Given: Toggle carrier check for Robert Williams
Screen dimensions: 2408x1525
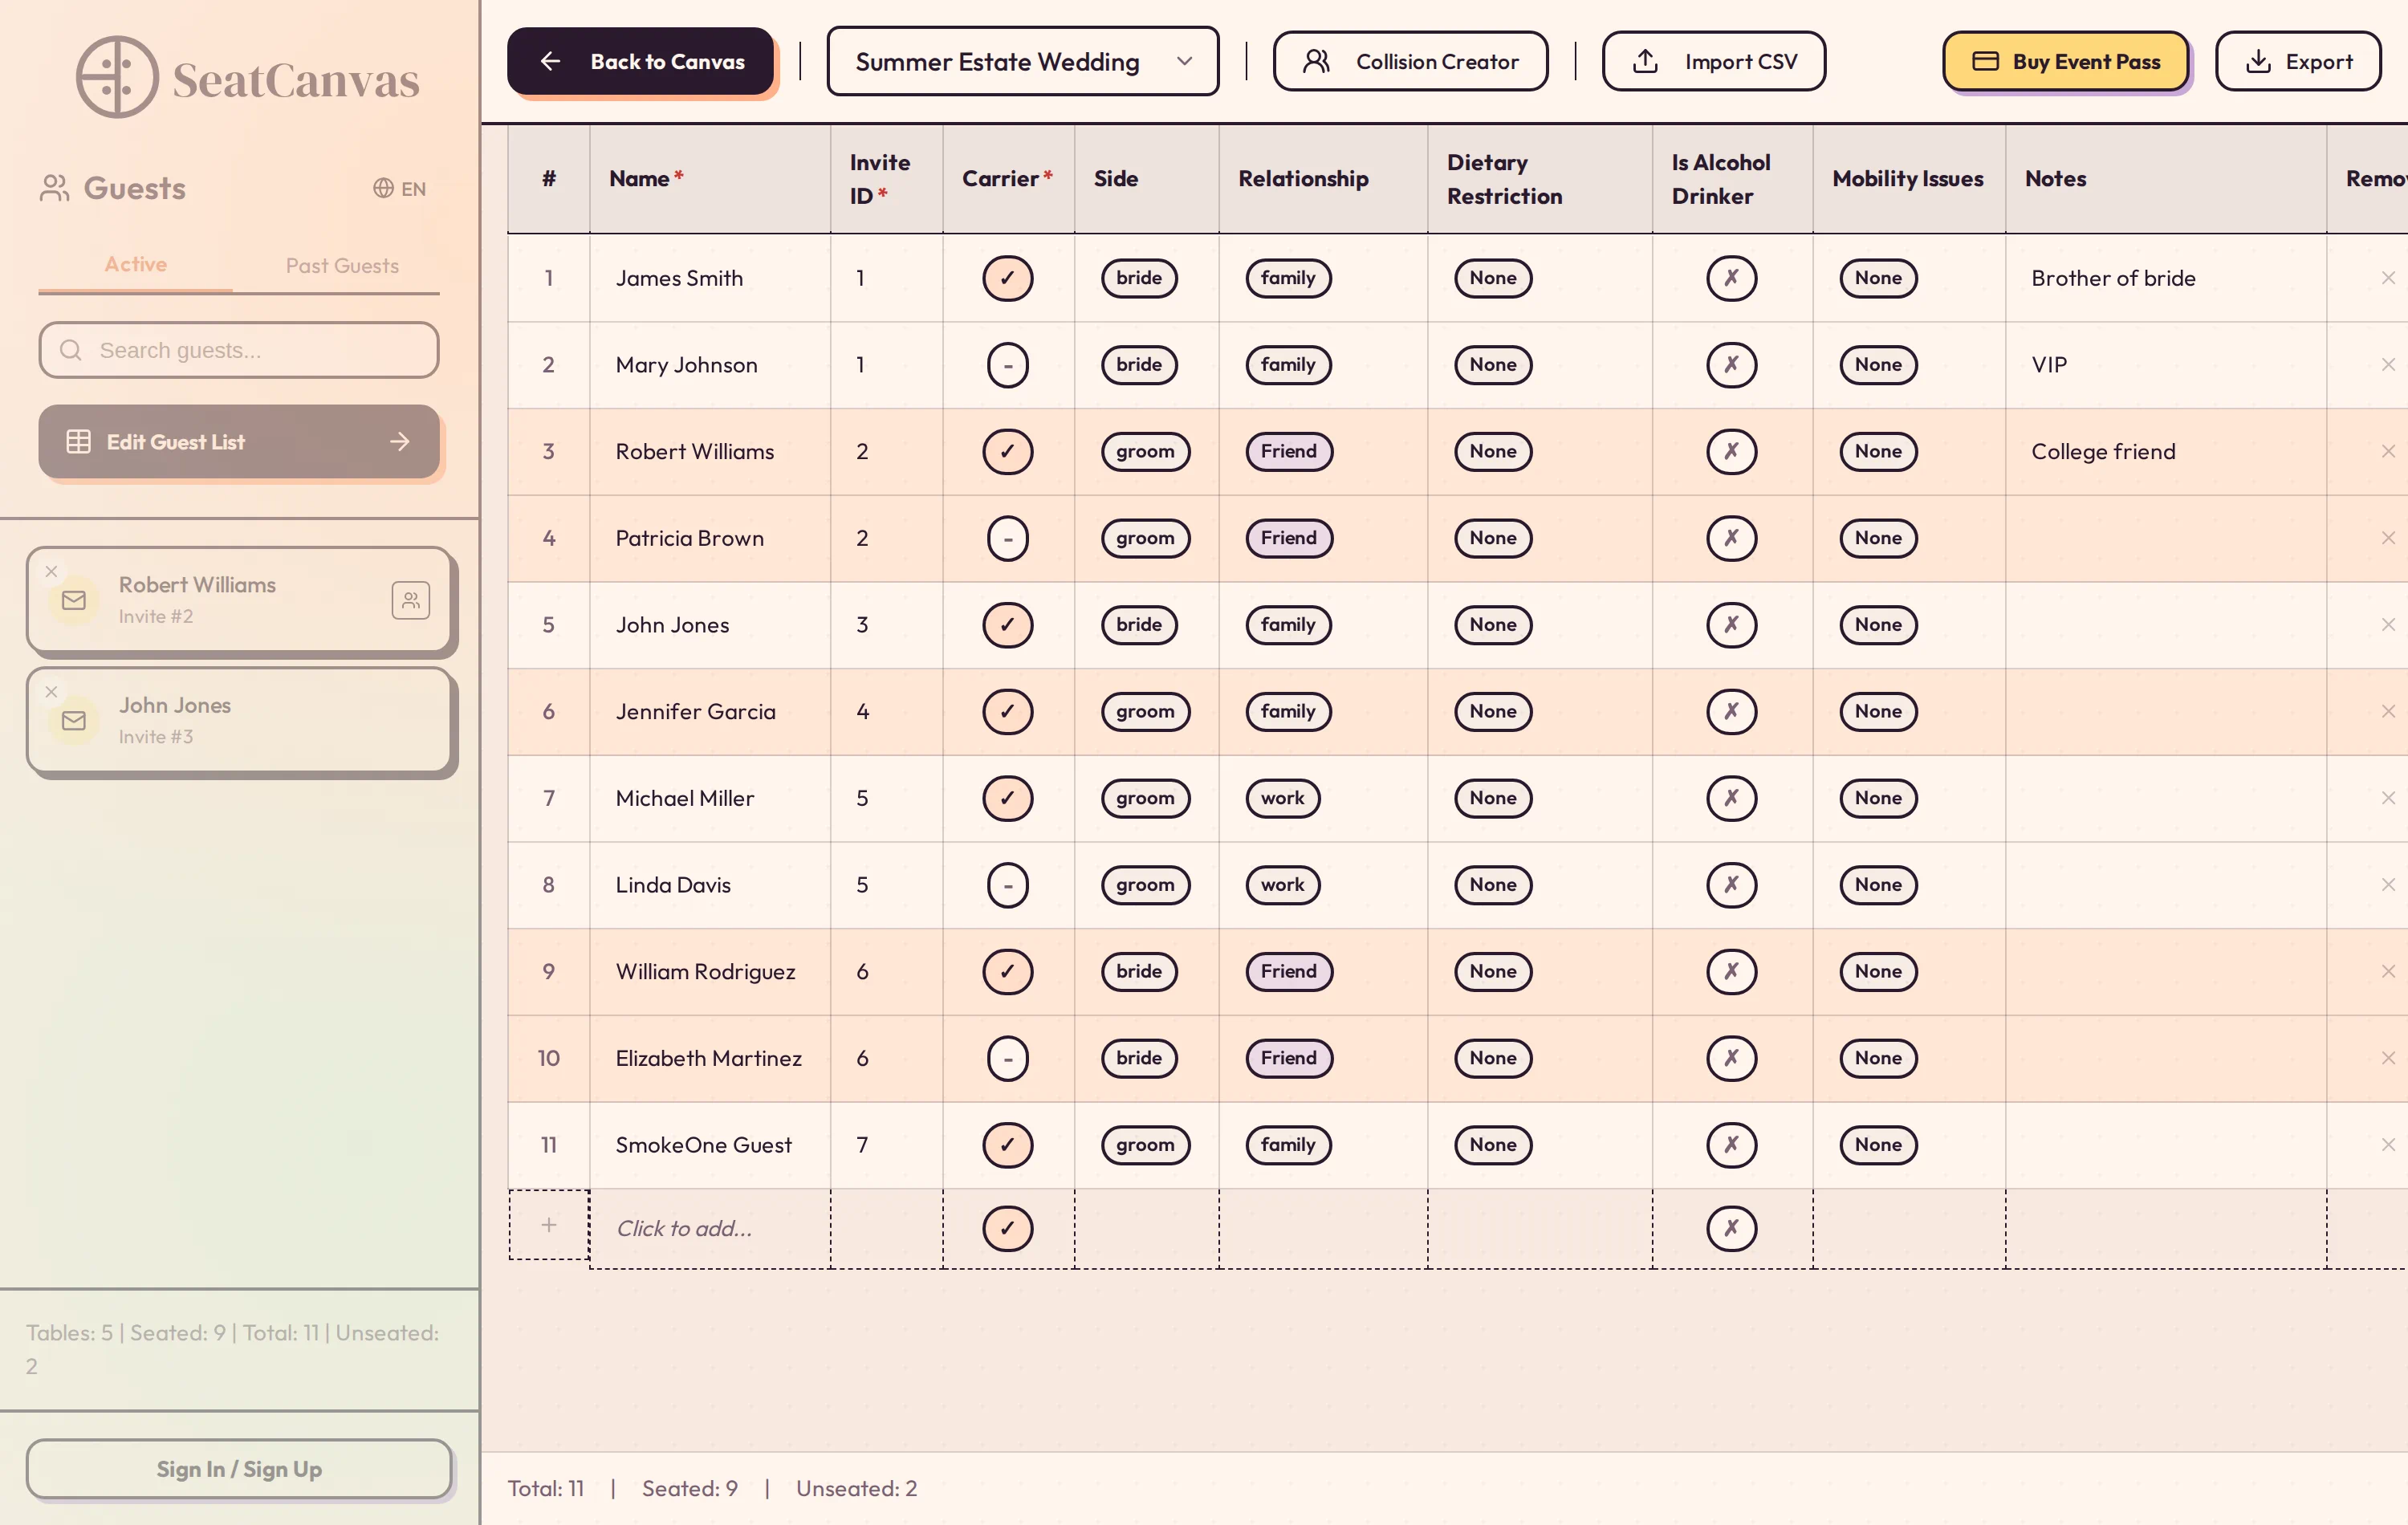Looking at the screenshot, I should [1007, 451].
